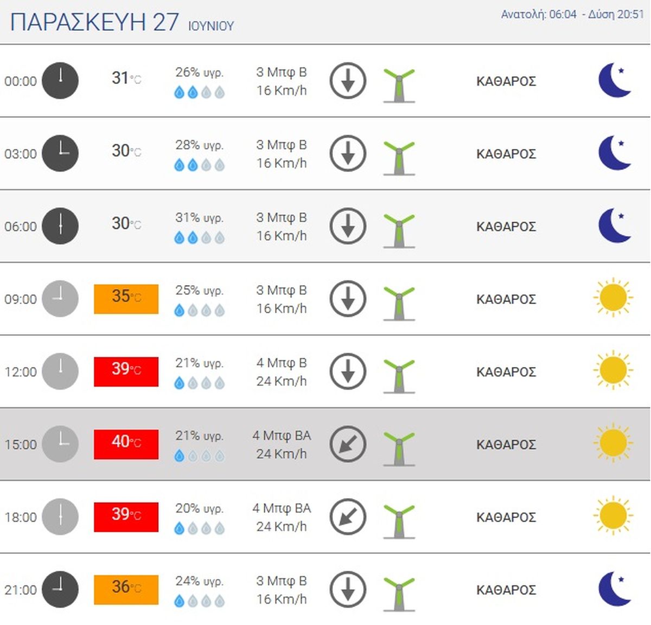This screenshot has width=651, height=625.
Task: Click the red 40°C temperature box
Action: point(126,444)
